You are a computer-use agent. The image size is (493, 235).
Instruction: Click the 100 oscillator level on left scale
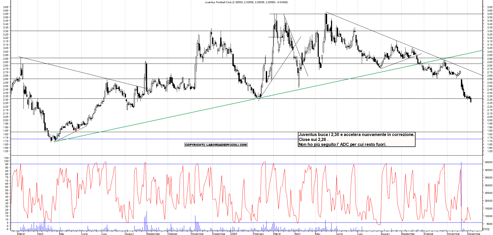(x=6, y=161)
